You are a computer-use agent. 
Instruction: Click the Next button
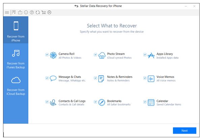(184, 131)
